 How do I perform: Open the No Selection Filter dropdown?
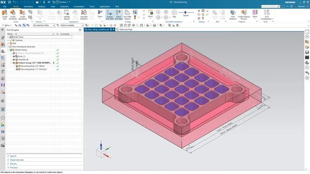pyautogui.click(x=44, y=25)
